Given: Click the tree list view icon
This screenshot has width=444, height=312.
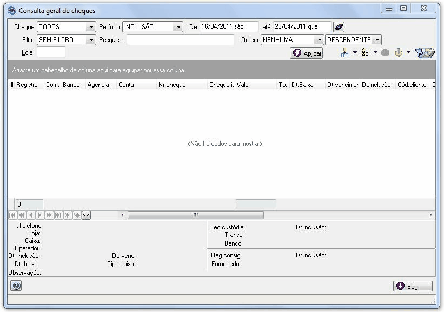Looking at the screenshot, I should tap(365, 52).
